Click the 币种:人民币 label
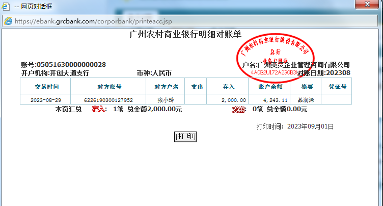 pos(154,73)
